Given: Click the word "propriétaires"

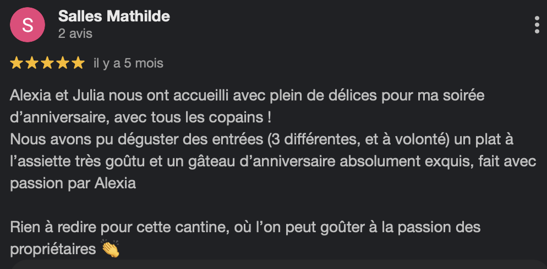Looking at the screenshot, I should (53, 249).
